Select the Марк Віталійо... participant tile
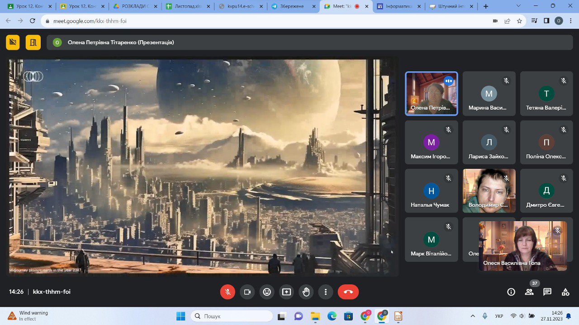The width and height of the screenshot is (579, 325). click(432, 240)
